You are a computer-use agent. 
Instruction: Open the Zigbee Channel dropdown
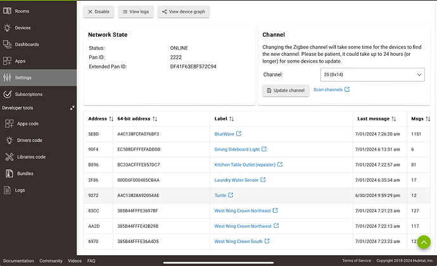pyautogui.click(x=372, y=75)
